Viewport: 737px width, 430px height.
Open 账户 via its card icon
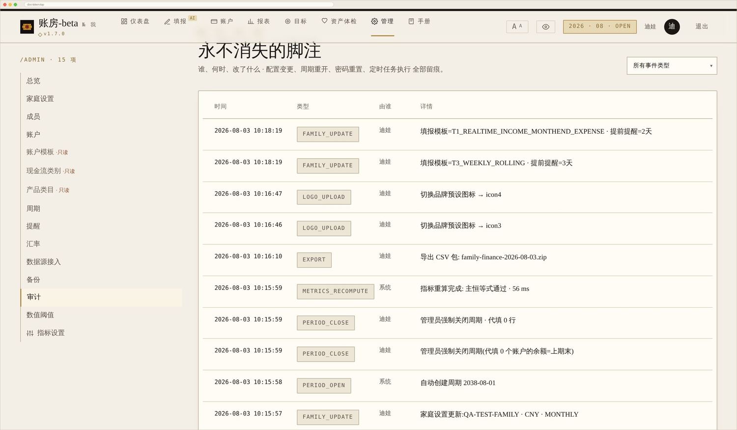tap(214, 21)
